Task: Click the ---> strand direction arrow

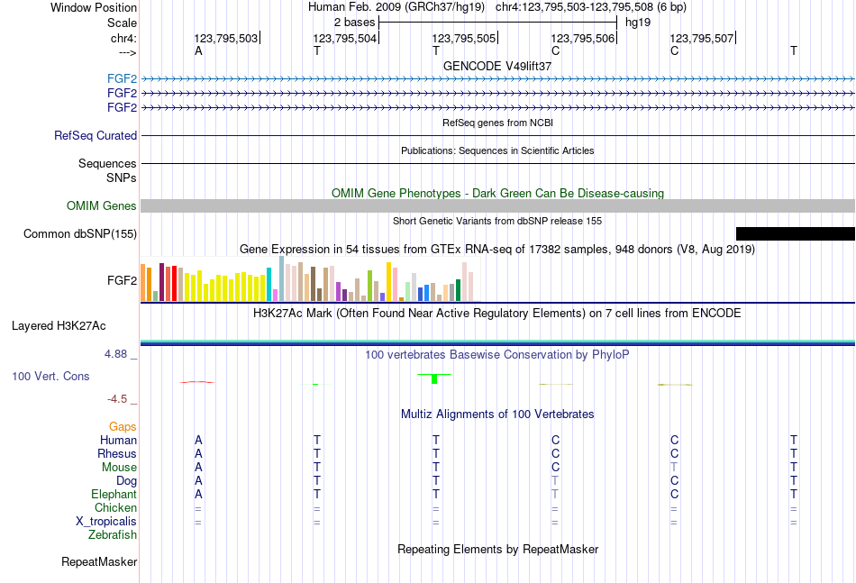Action: 128,52
